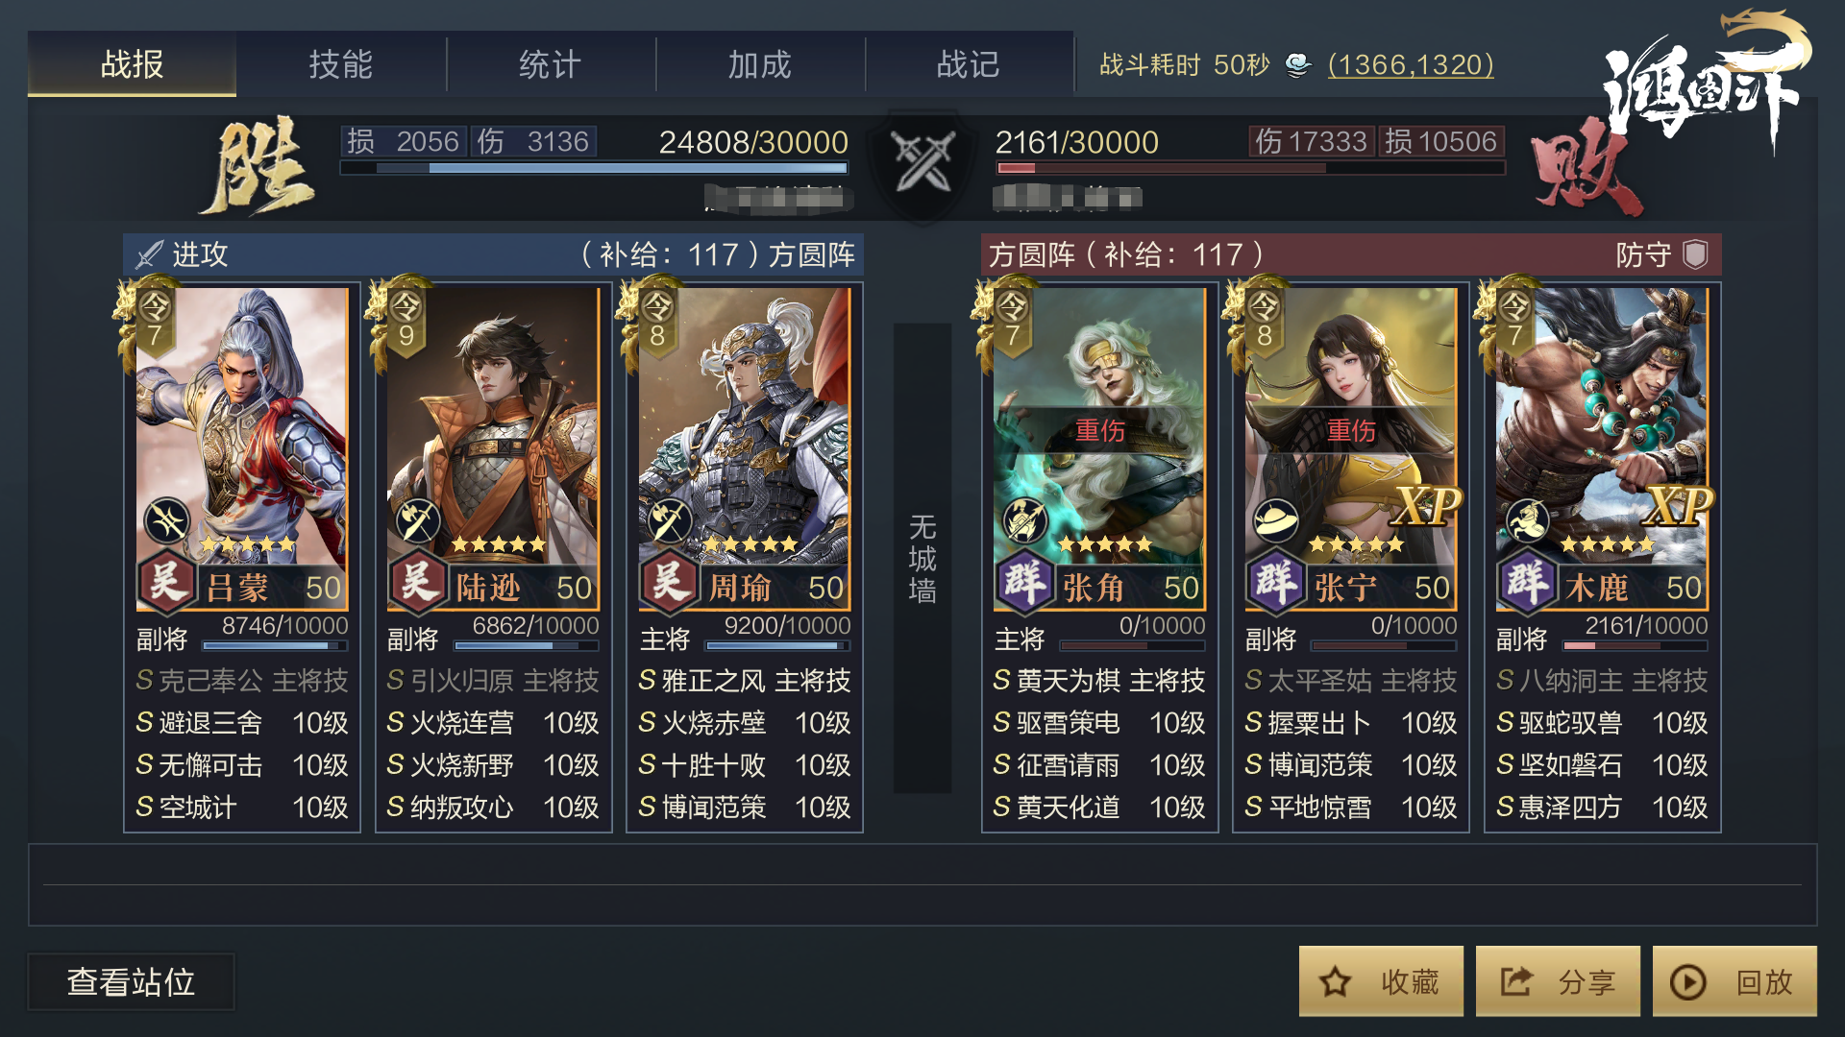Click the 查看站位 button

click(x=131, y=981)
